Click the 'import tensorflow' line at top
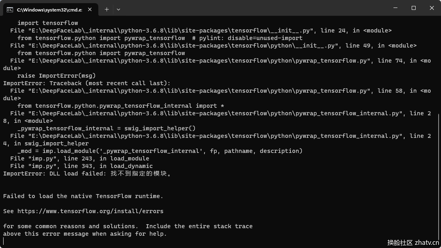 point(48,23)
